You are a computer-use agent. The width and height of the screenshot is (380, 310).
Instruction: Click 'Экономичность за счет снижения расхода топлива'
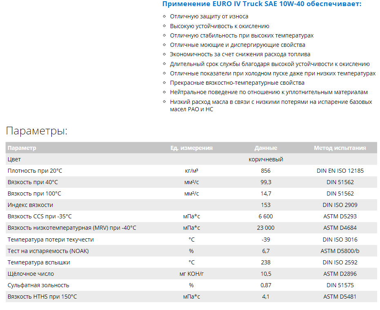tap(240, 55)
